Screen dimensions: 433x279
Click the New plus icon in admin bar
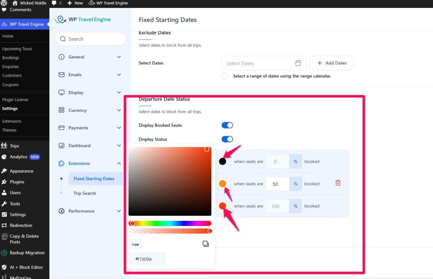(70, 3)
